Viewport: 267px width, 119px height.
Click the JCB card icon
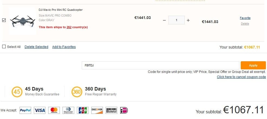[x=83, y=110]
